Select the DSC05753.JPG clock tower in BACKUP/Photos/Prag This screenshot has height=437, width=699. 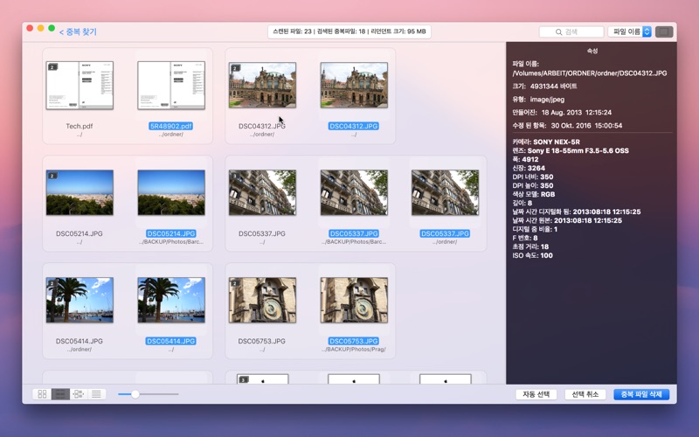[354, 301]
